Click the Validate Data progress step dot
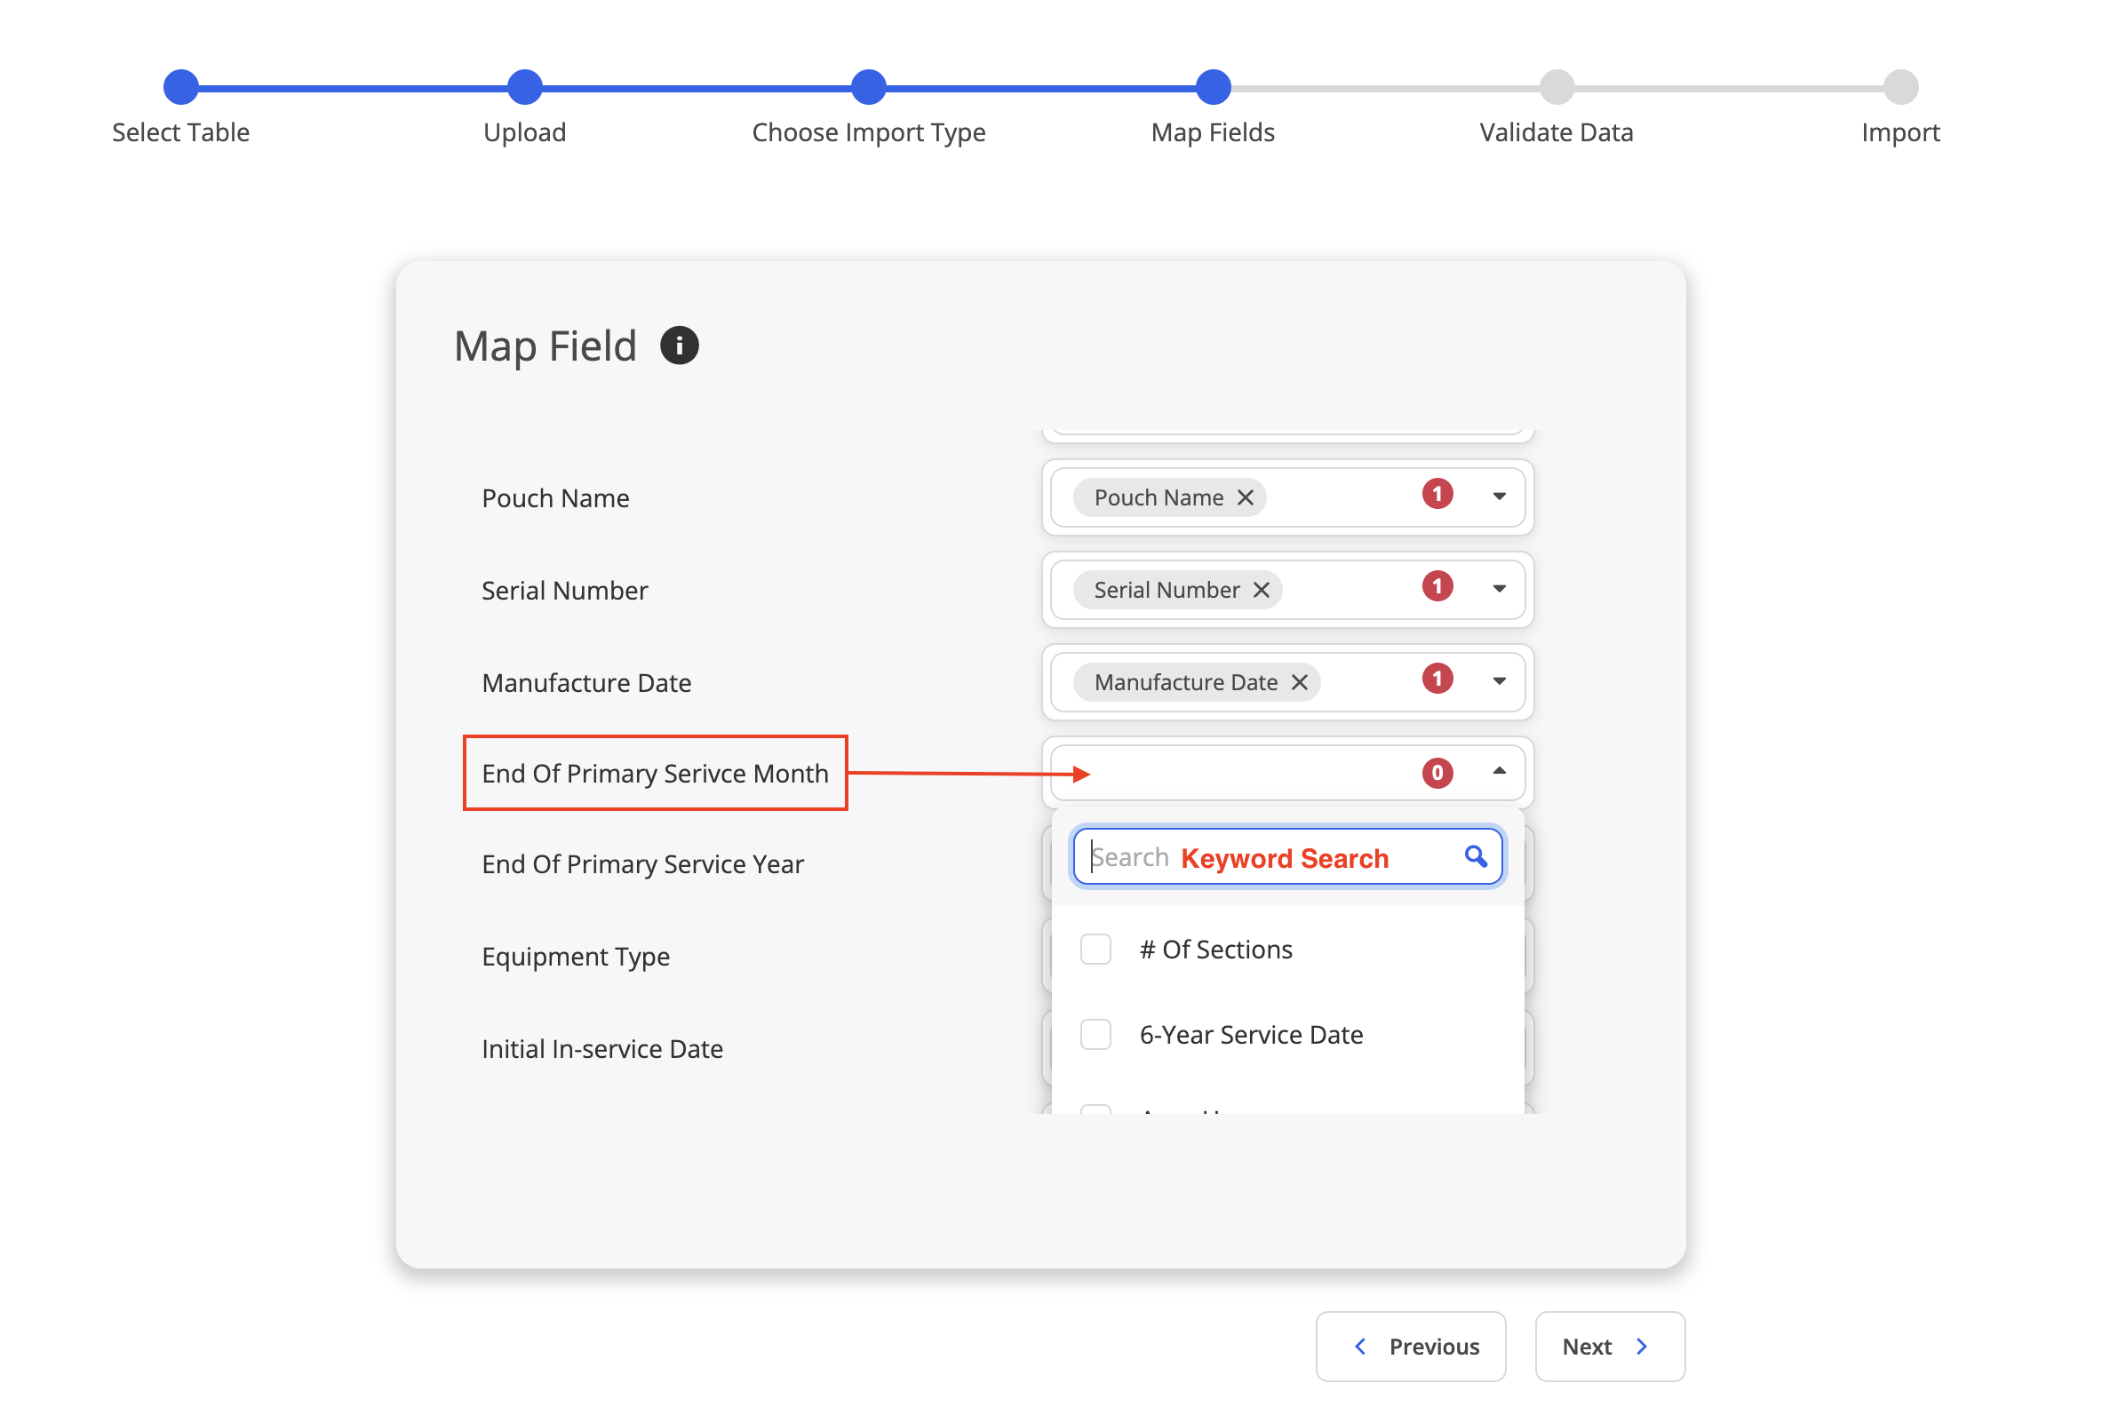Screen dimensions: 2118x1423 coord(1557,87)
